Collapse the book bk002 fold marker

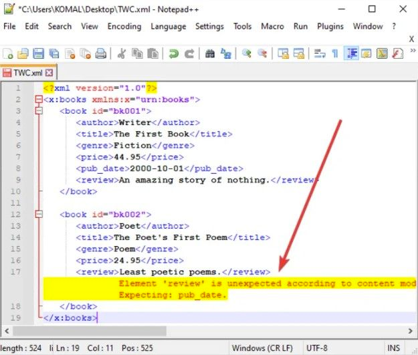click(x=38, y=214)
